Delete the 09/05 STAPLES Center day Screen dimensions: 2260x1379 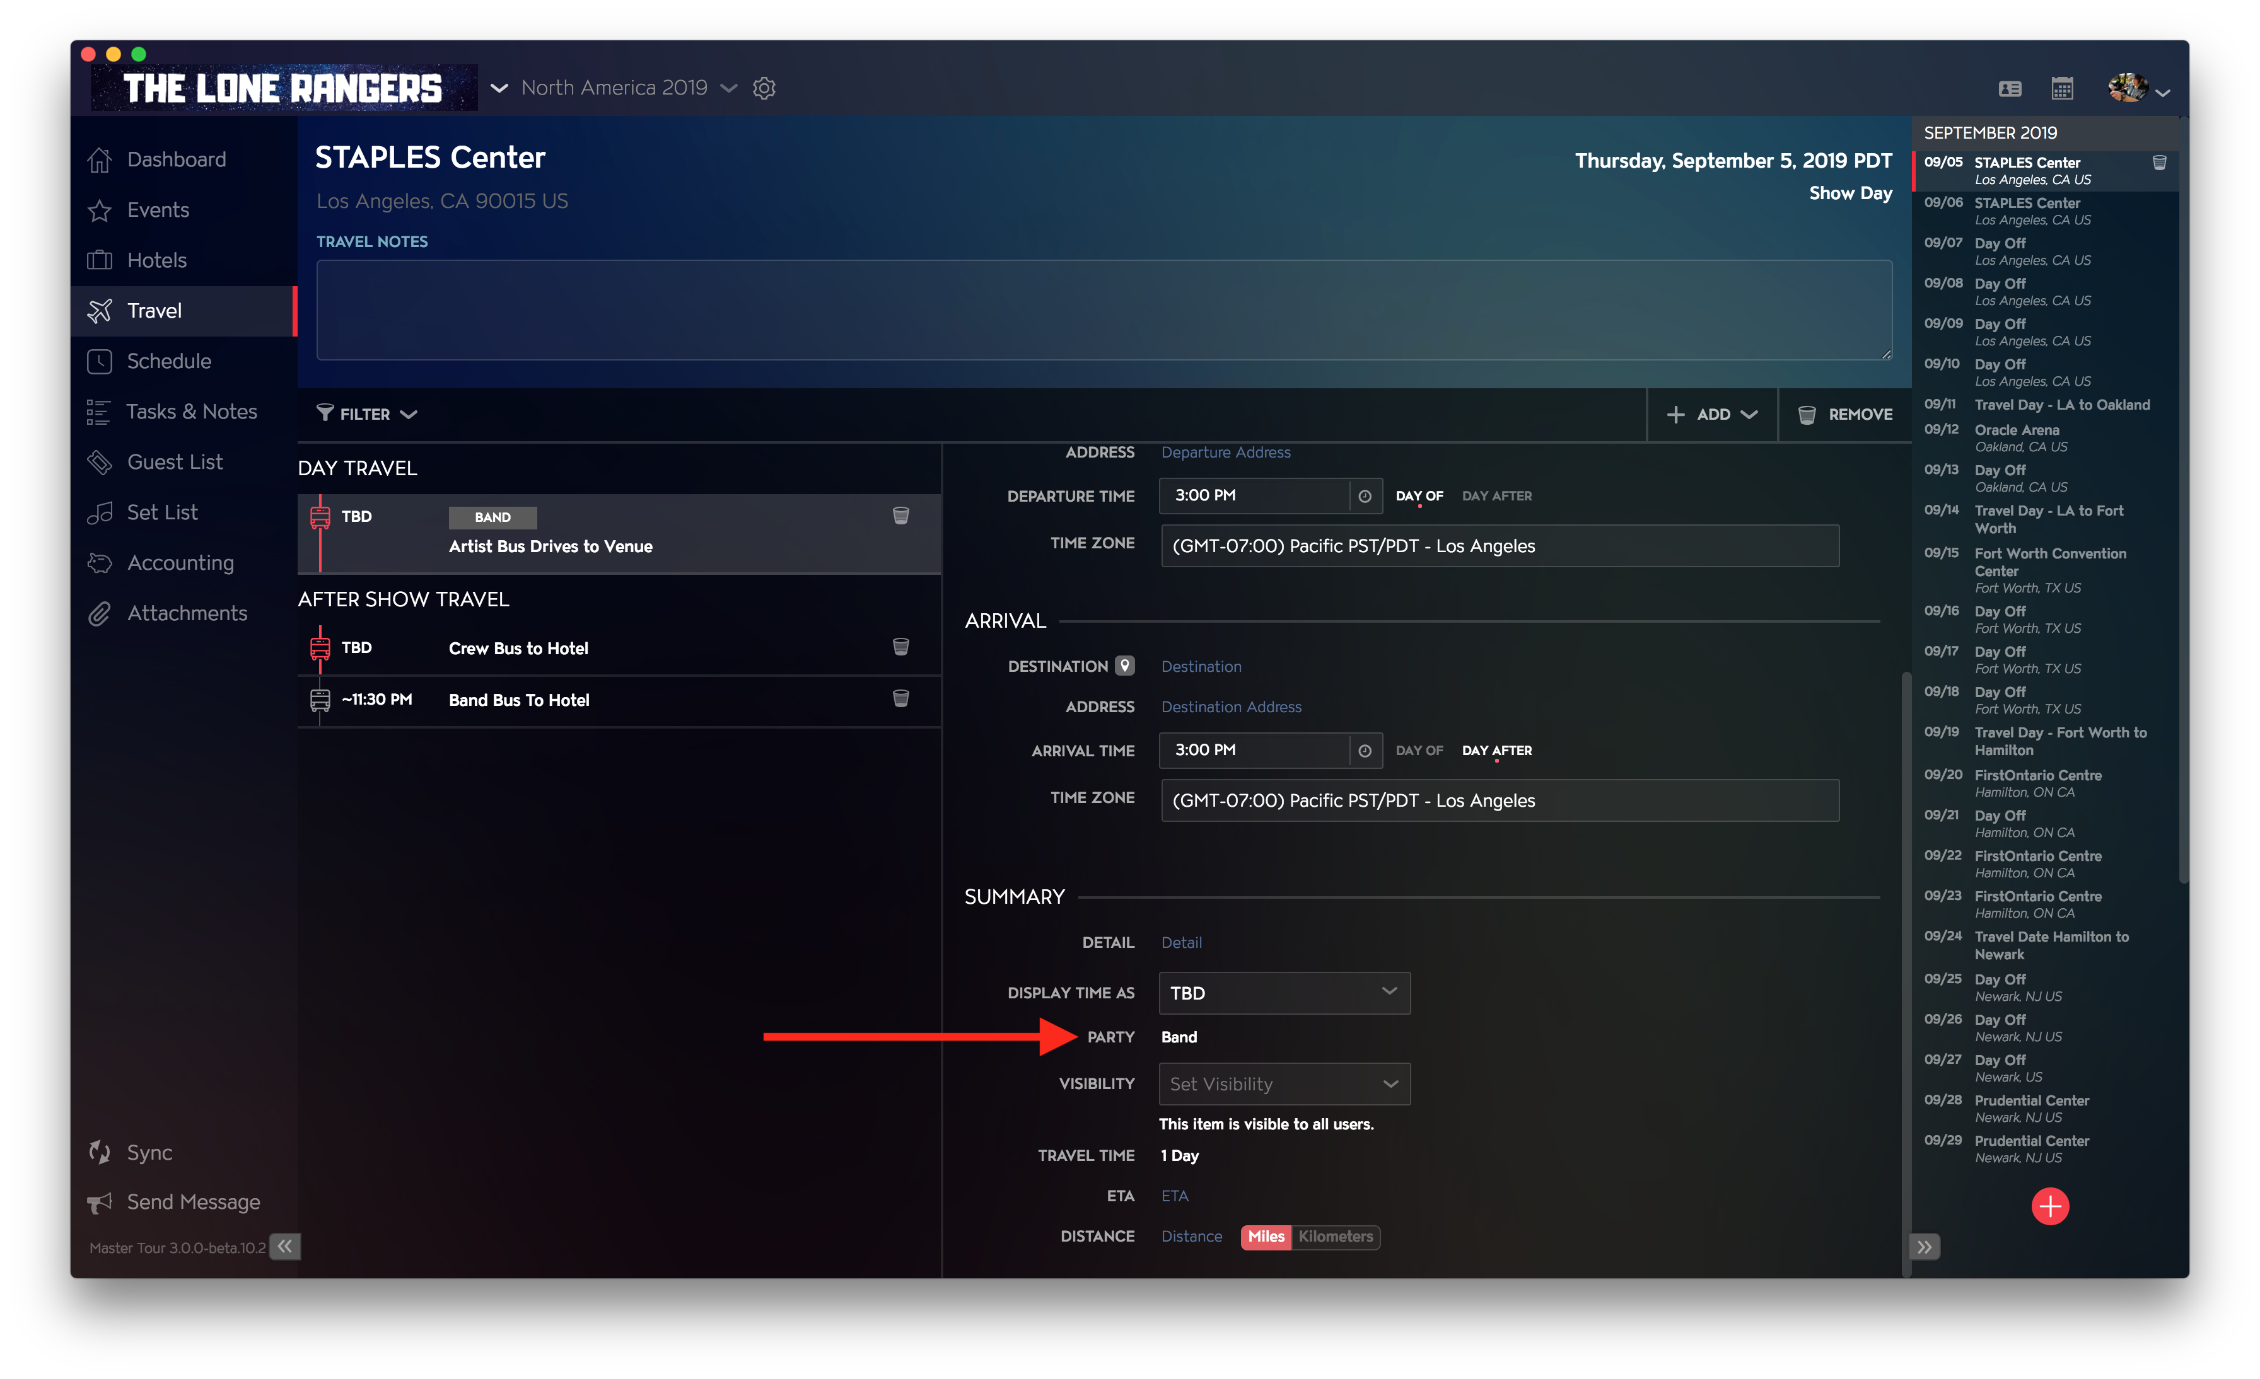[2159, 162]
